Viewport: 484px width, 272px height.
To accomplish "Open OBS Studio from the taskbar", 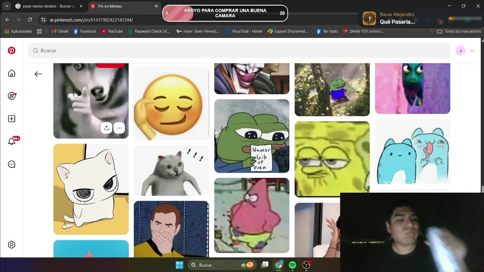I will (306, 265).
